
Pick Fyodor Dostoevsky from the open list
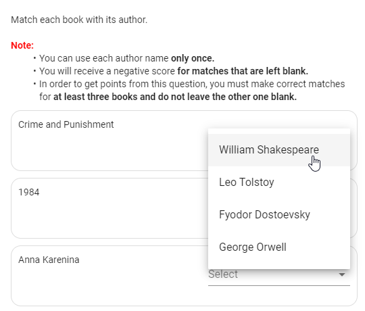[x=279, y=214]
